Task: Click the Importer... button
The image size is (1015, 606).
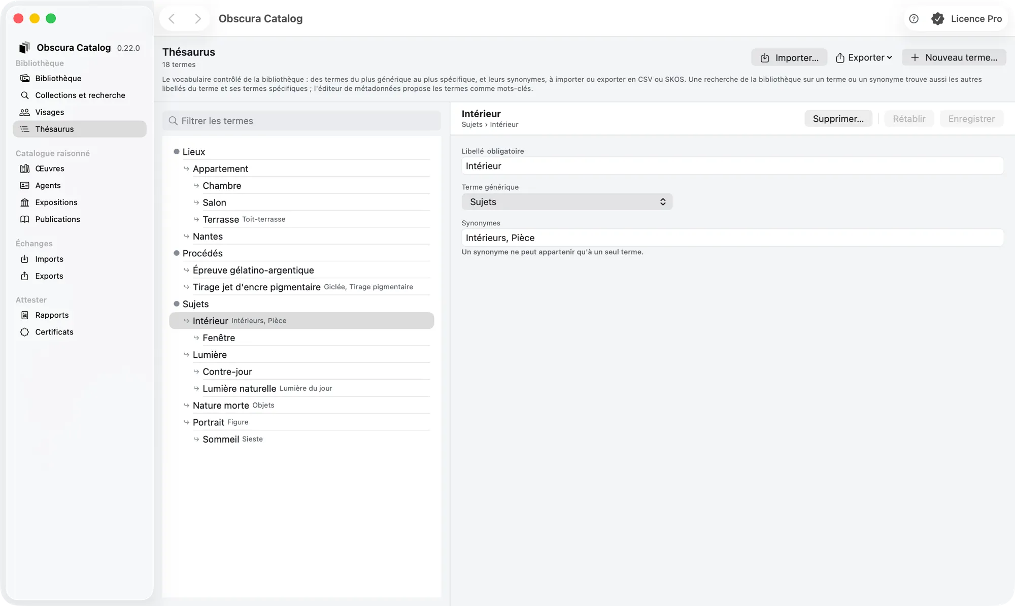Action: pyautogui.click(x=789, y=57)
